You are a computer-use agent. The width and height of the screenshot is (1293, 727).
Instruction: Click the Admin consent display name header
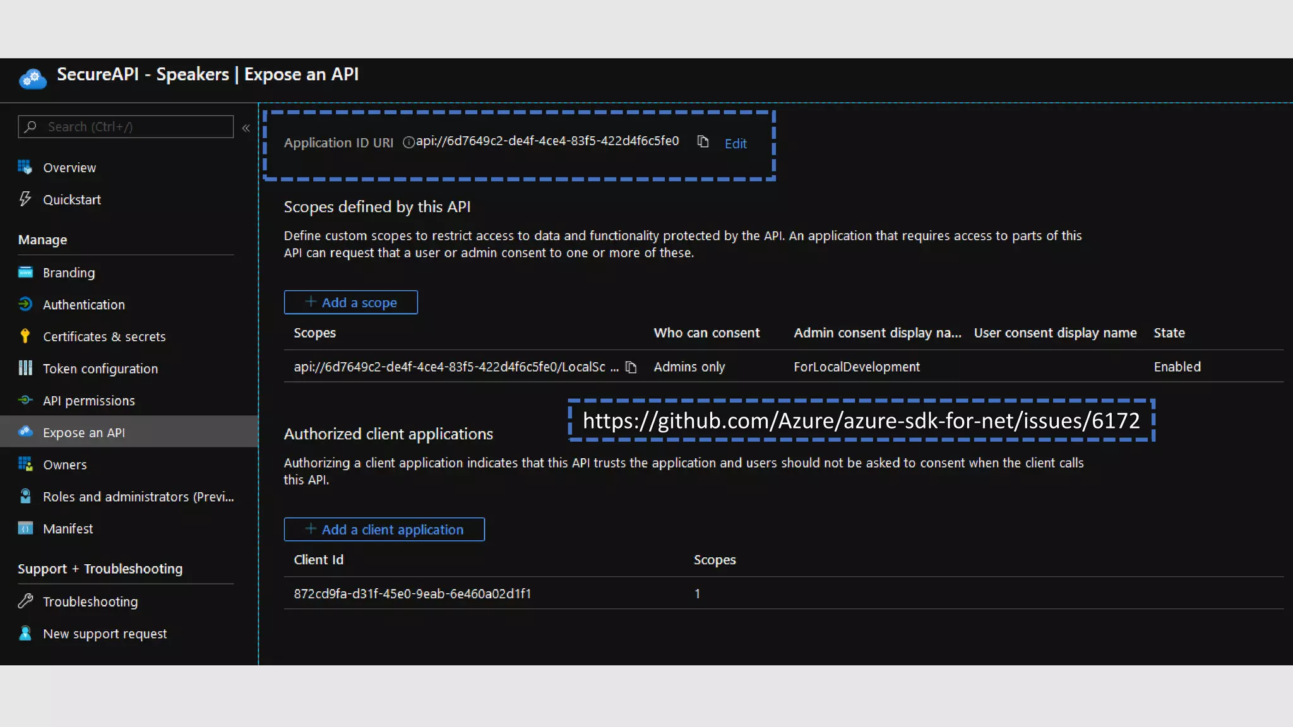tap(878, 333)
